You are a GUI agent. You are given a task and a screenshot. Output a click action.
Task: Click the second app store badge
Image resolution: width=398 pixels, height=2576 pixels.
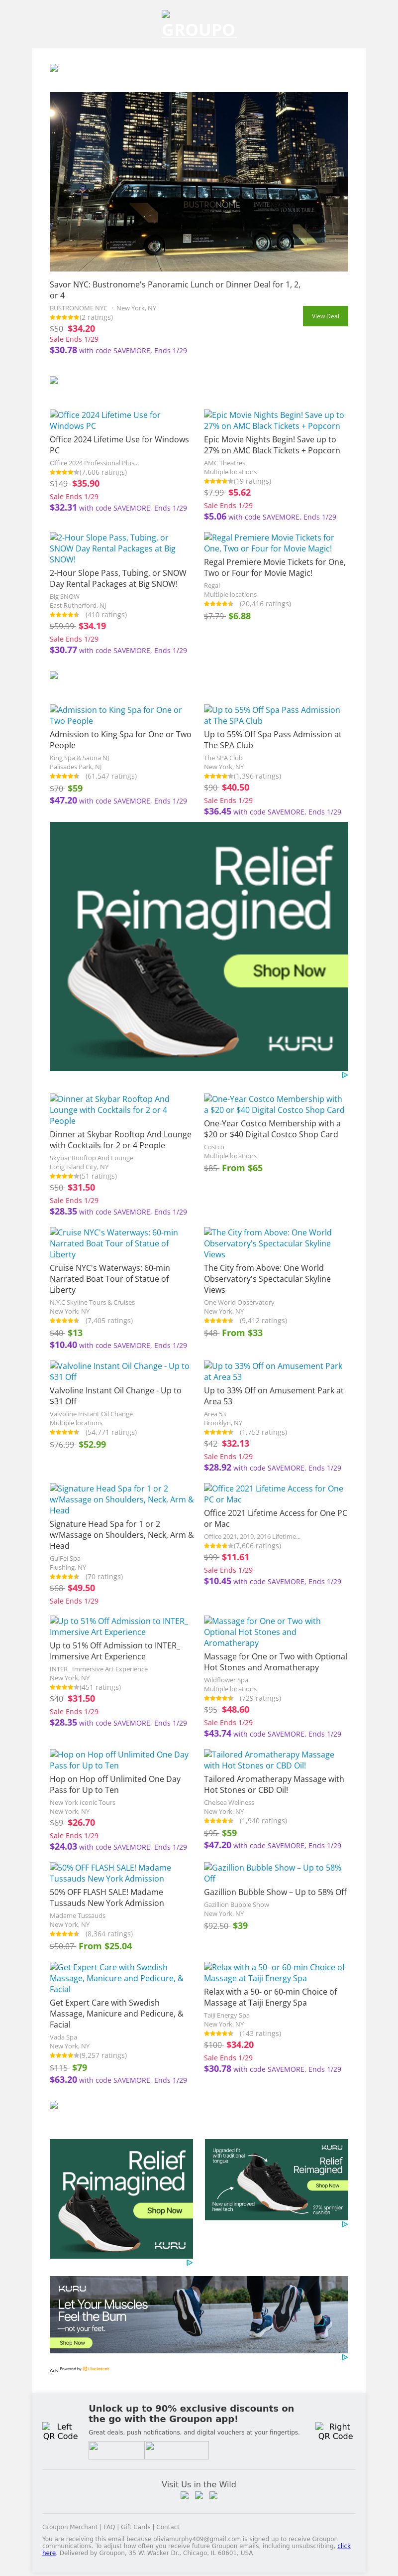click(x=177, y=2449)
